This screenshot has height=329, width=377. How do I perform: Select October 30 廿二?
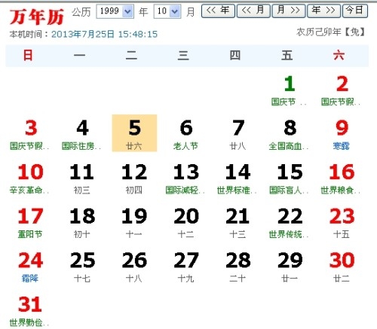[342, 267]
